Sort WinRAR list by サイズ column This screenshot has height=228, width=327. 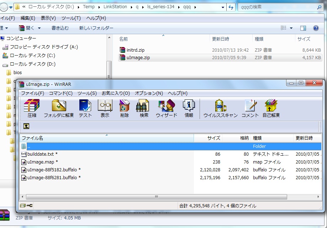(208, 138)
